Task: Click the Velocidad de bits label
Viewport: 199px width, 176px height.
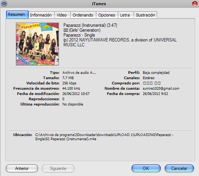Action: tap(43, 83)
